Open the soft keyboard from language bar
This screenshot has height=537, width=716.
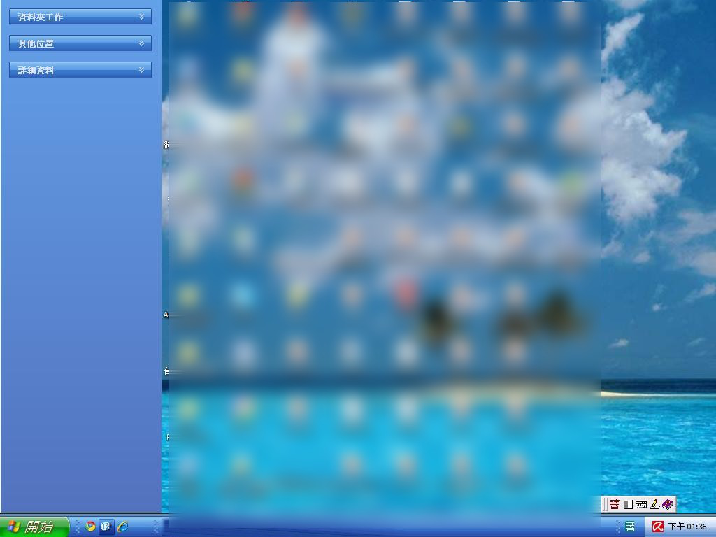[641, 505]
